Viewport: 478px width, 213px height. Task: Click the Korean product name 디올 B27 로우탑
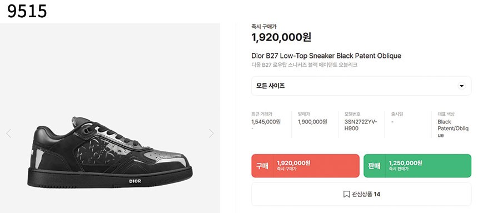click(304, 65)
